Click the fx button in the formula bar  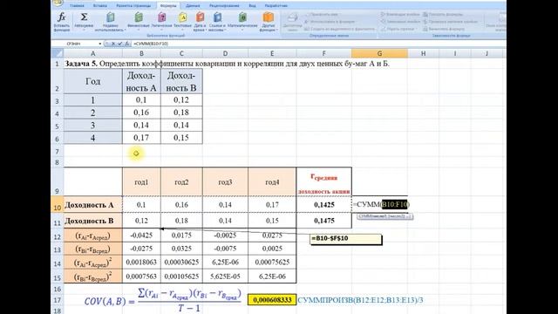(126, 44)
